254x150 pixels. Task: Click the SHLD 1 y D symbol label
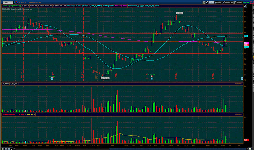pos(12,6)
